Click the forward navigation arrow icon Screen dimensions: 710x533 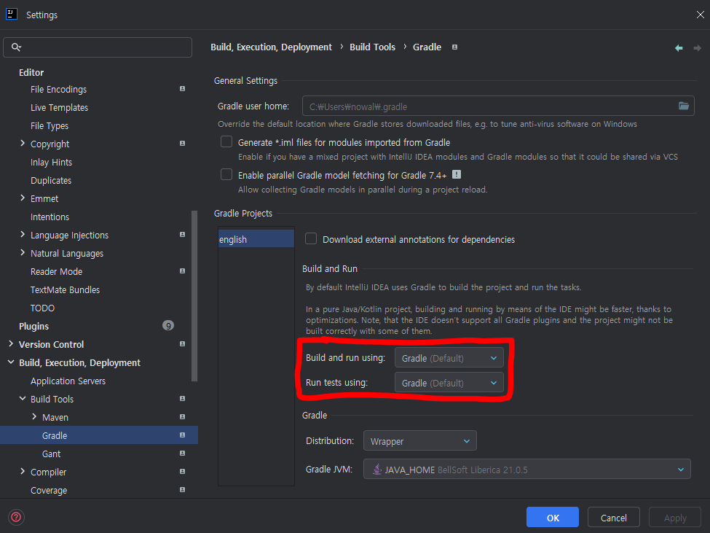pos(697,48)
